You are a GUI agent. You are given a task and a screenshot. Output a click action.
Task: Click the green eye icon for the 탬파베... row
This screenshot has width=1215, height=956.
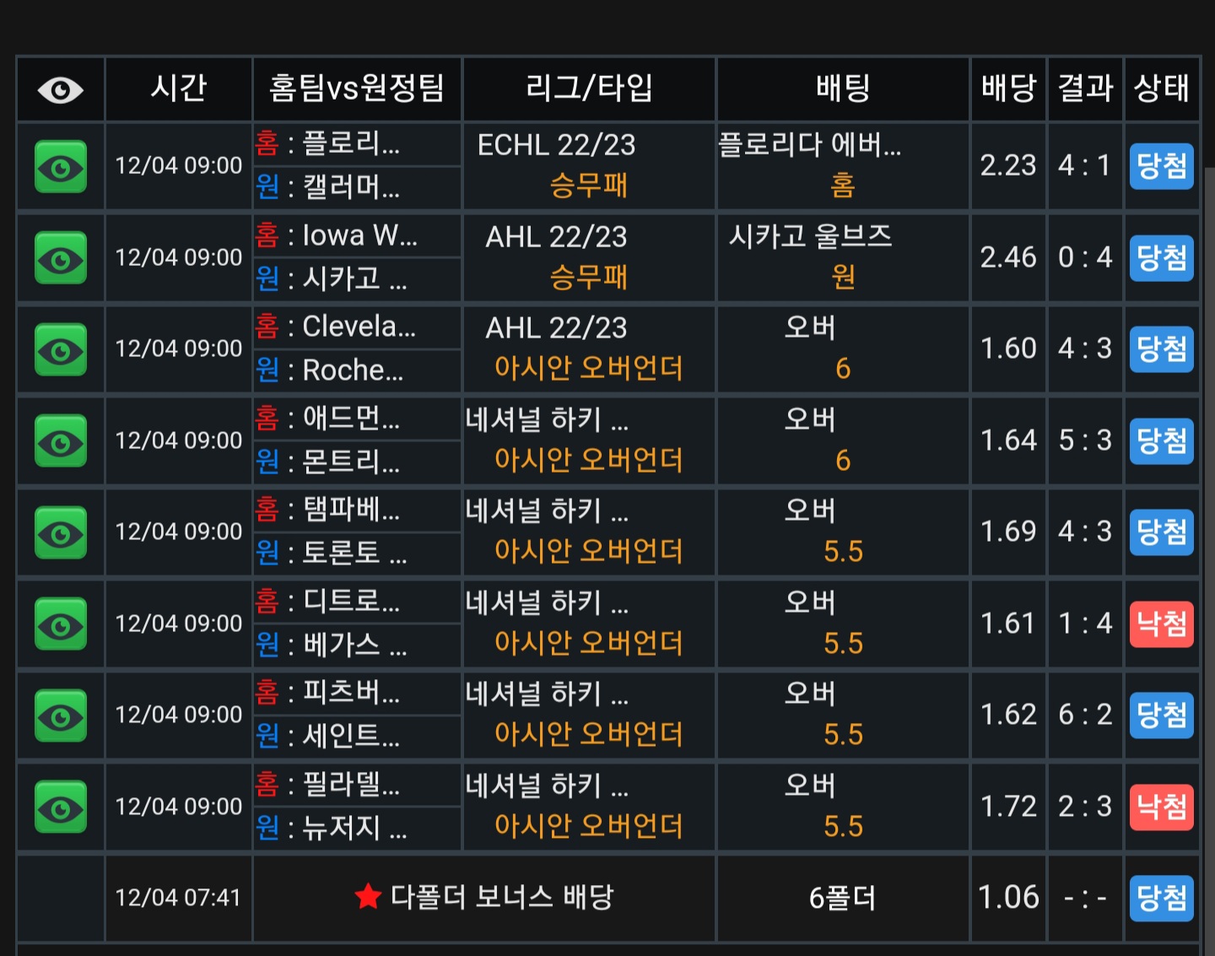coord(61,533)
